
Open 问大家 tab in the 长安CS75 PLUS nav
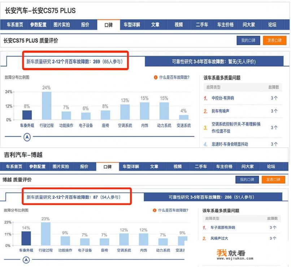[x=249, y=25]
